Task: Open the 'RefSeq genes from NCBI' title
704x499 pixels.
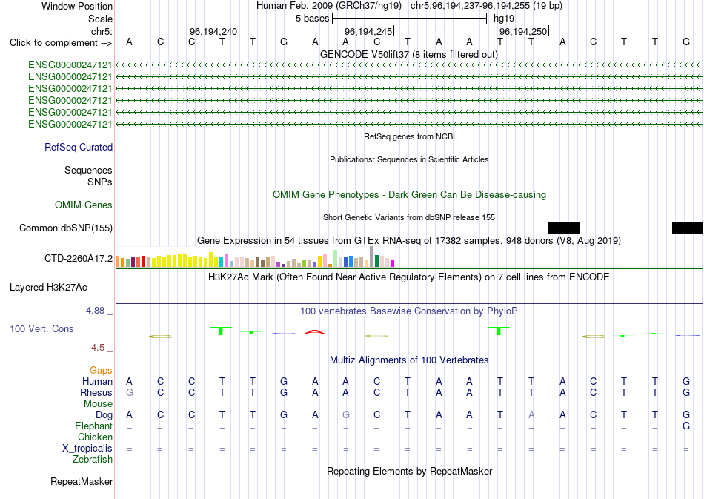Action: [x=410, y=136]
